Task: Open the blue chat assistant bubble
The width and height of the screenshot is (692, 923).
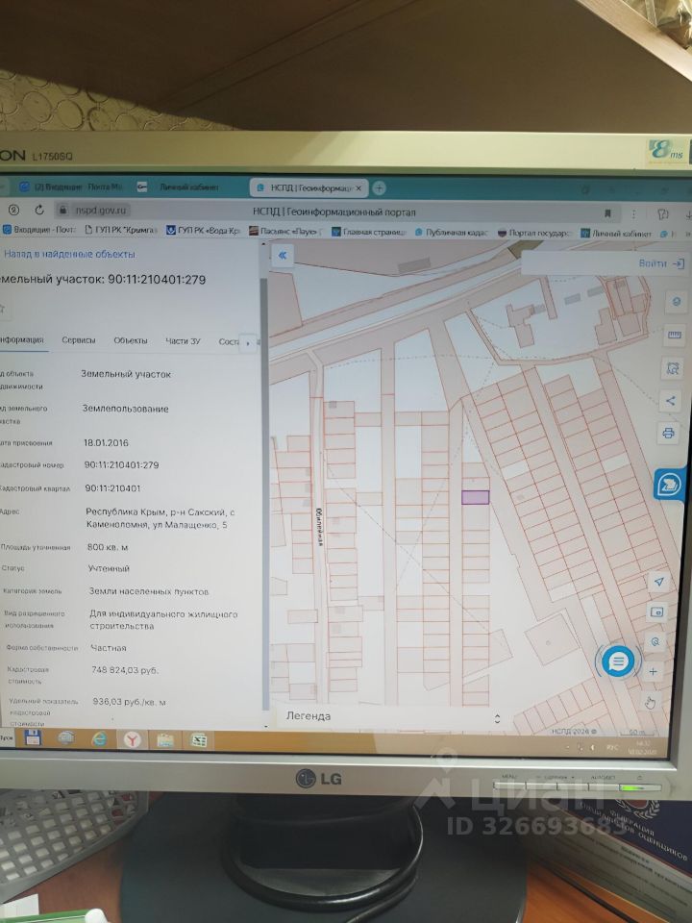Action: pos(617,661)
